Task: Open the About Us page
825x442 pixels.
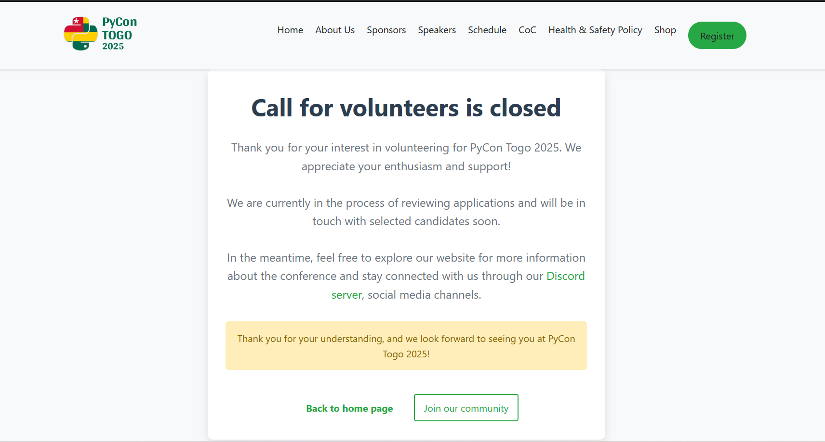Action: click(x=335, y=30)
